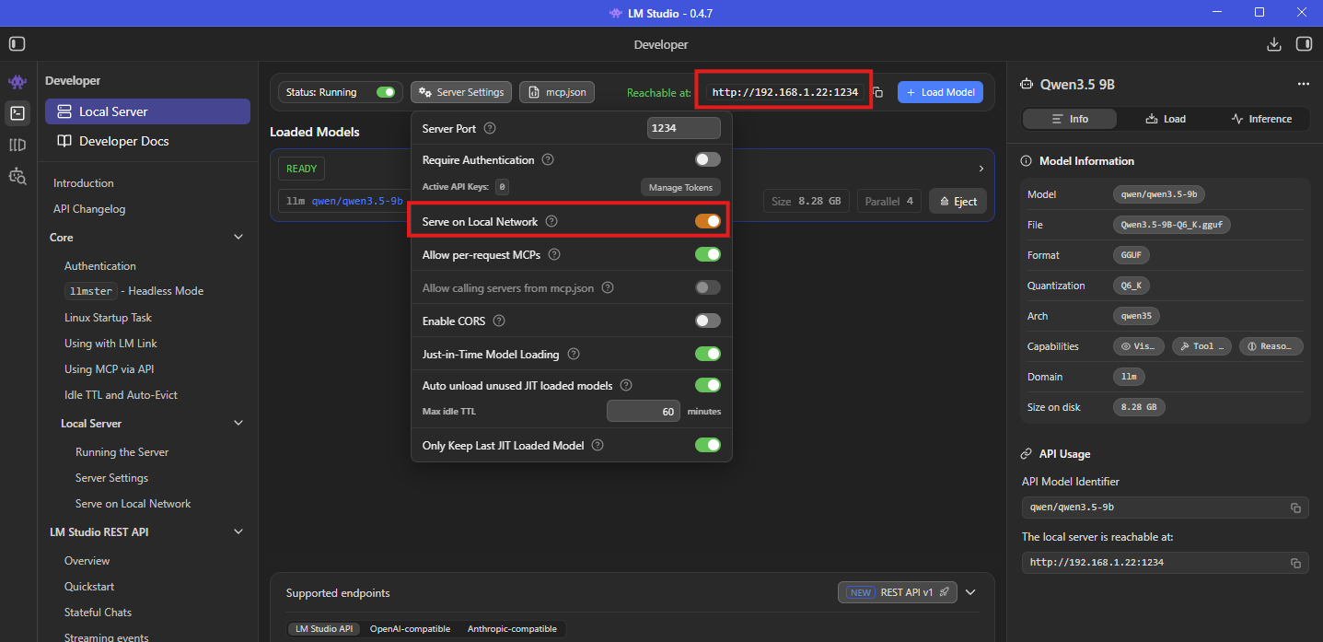The height and width of the screenshot is (642, 1323).
Task: Click the Reasoning capability chip
Action: click(x=1271, y=346)
